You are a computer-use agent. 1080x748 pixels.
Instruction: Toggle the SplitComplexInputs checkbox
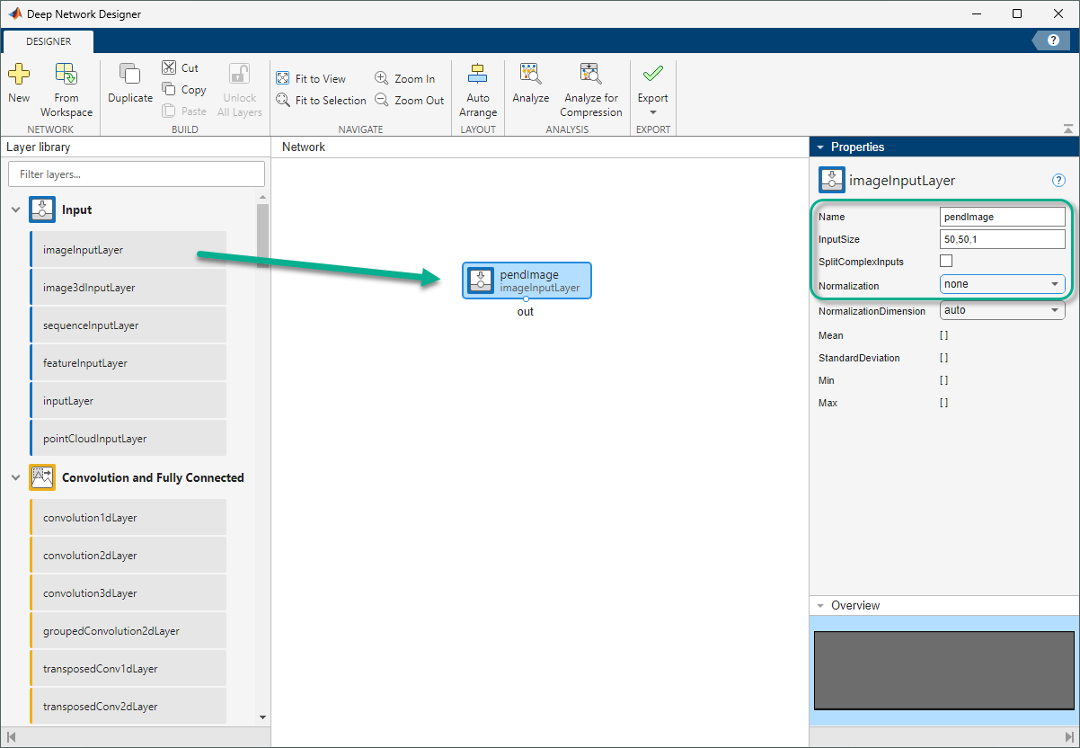tap(946, 261)
